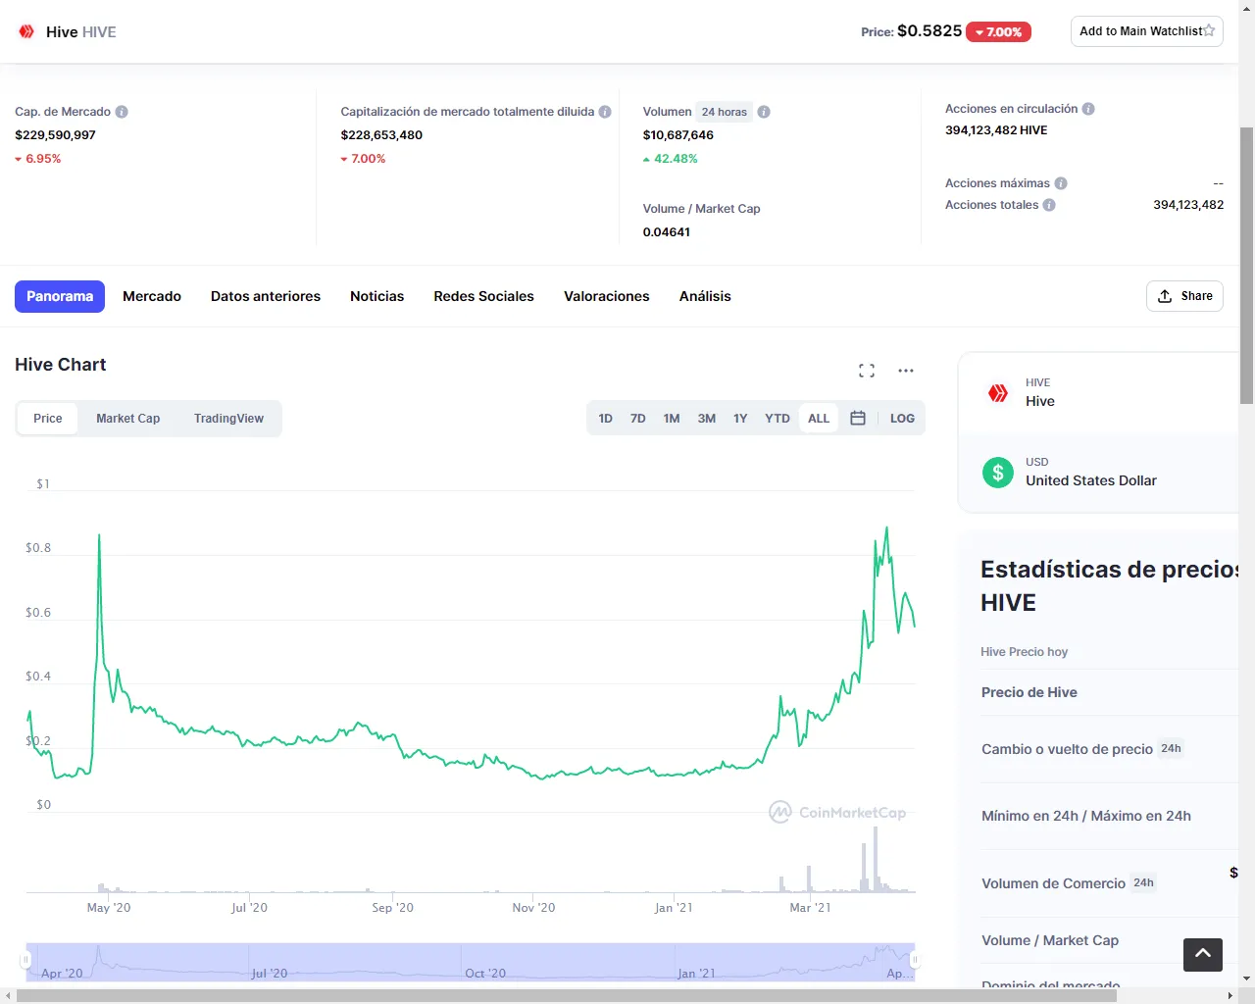Click the horizontal page scrollbar thumb
Screen dimensions: 1255x1004
tap(567, 995)
